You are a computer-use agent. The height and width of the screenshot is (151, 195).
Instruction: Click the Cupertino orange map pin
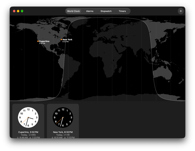coord(38,41)
